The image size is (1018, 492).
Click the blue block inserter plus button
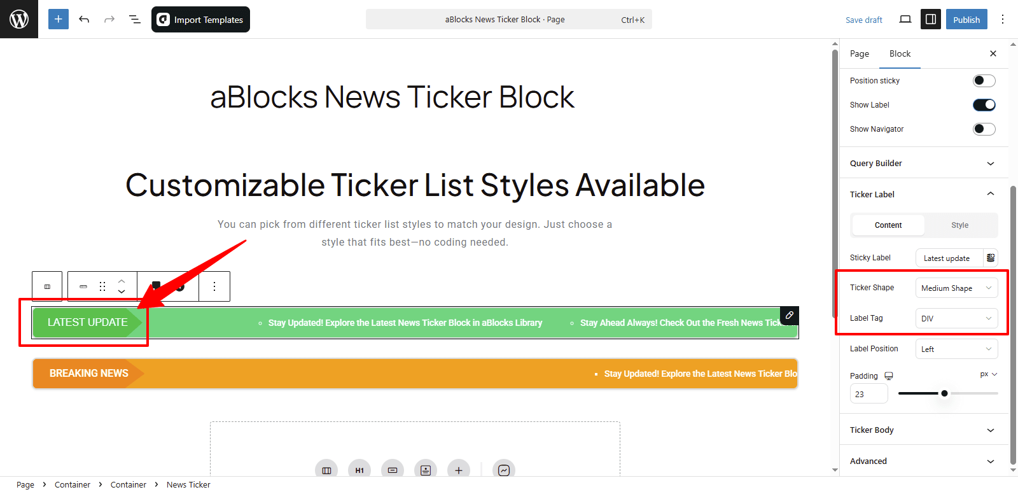pos(59,19)
